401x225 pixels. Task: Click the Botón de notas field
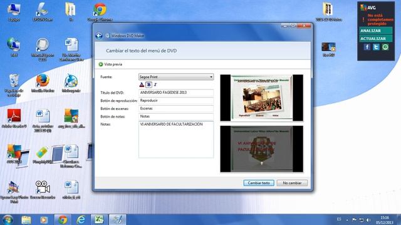pos(176,116)
